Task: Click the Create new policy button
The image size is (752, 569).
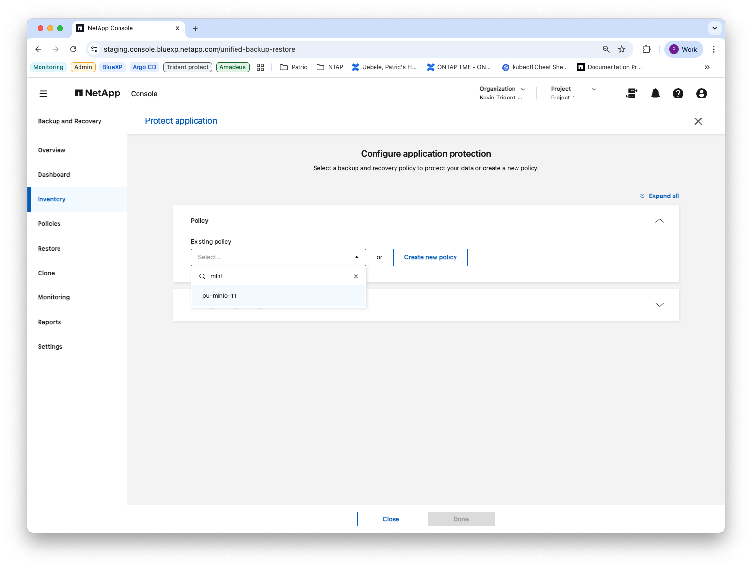Action: 430,257
